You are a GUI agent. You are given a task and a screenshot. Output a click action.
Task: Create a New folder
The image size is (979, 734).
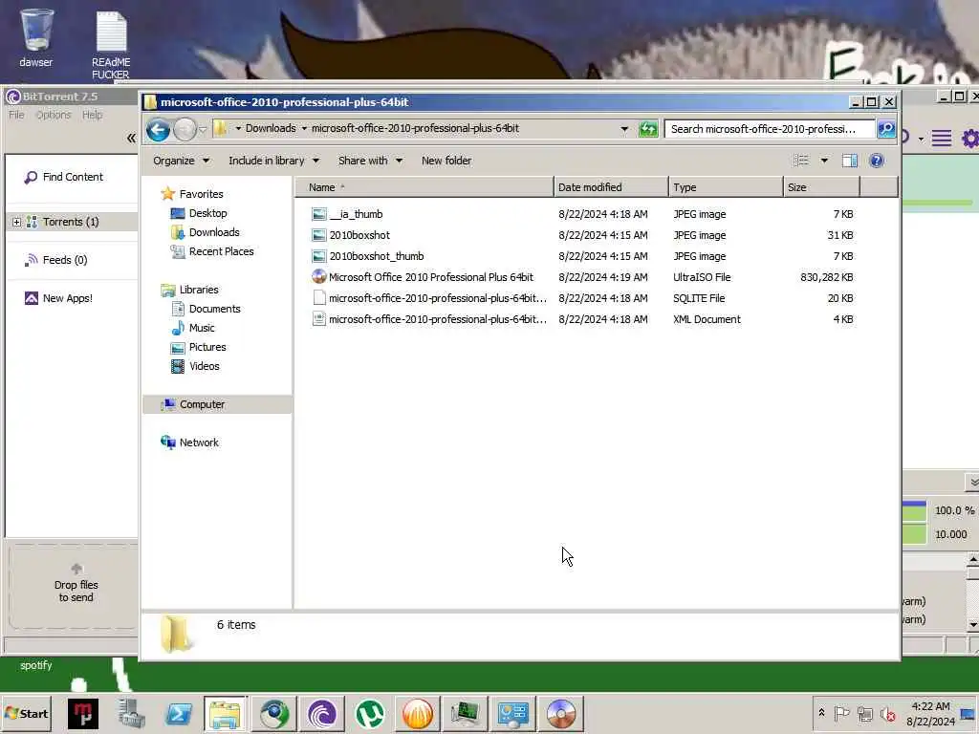[446, 161]
